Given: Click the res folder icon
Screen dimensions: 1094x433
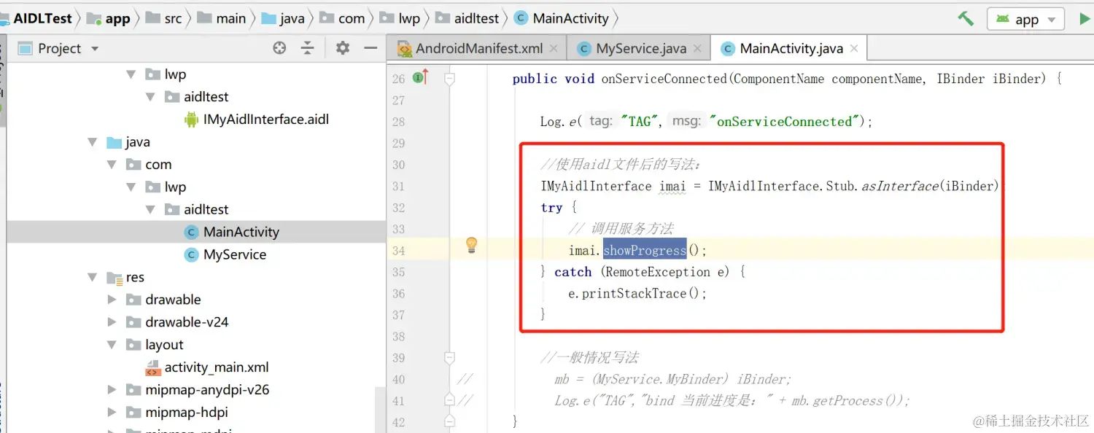Looking at the screenshot, I should pyautogui.click(x=114, y=277).
